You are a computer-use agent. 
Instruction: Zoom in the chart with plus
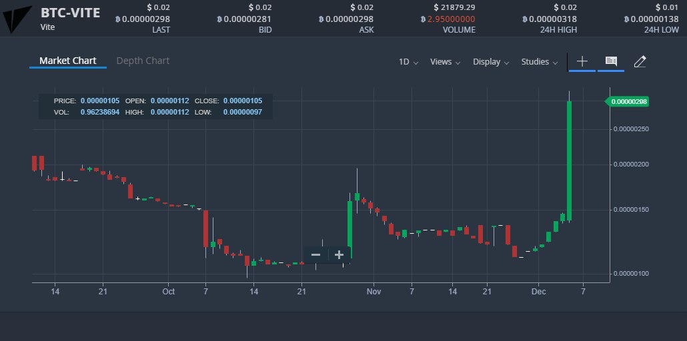click(x=339, y=255)
